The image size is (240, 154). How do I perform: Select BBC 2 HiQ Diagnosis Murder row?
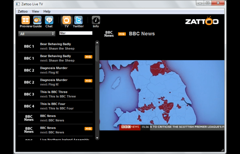point(56,82)
